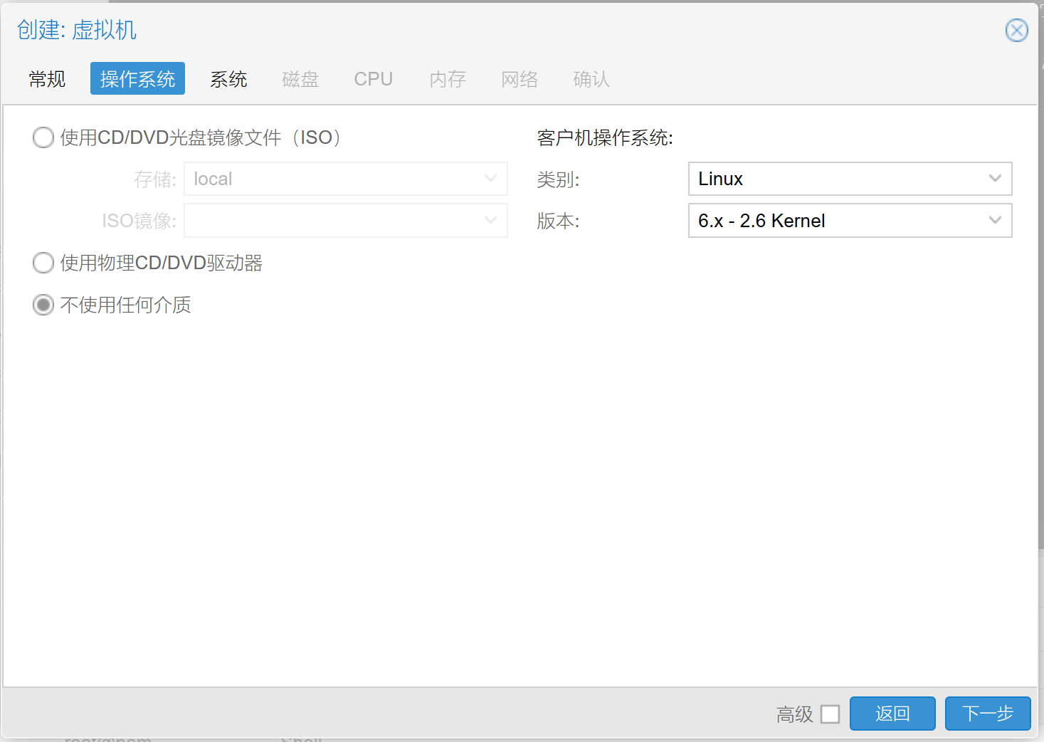
Task: Go to the 系统 tab
Action: pyautogui.click(x=228, y=79)
